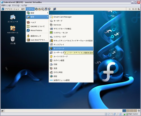Click the network indicator in VirtualBox status bar
The width and height of the screenshot is (141, 116).
pyautogui.click(x=114, y=114)
